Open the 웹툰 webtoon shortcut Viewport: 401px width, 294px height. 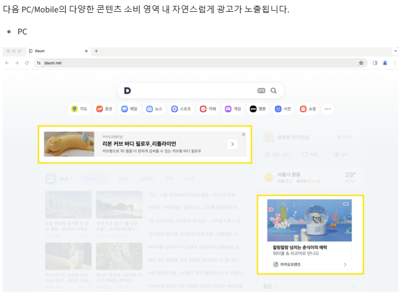click(x=258, y=109)
